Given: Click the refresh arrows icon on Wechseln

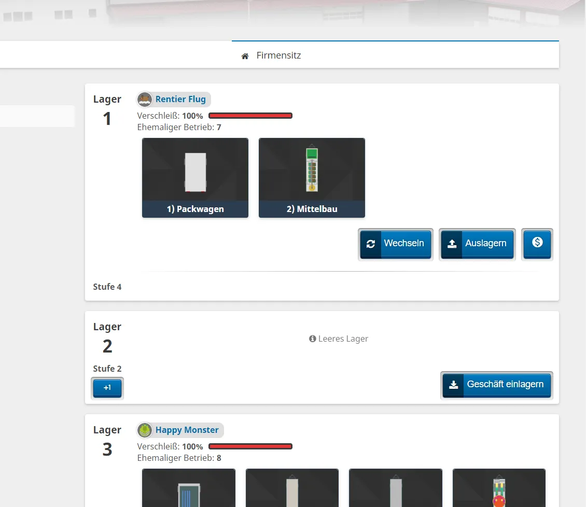Looking at the screenshot, I should (x=371, y=244).
